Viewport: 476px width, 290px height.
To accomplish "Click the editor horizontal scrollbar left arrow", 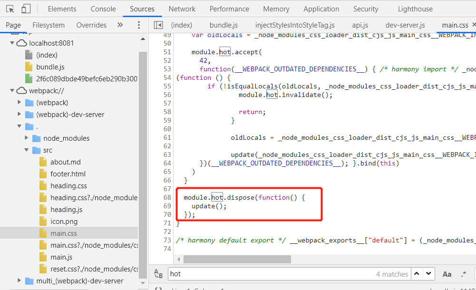I will 178,259.
